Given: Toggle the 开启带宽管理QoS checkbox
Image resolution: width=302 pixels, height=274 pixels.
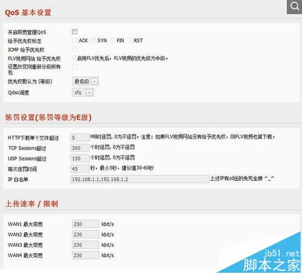Looking at the screenshot, I should [x=74, y=31].
